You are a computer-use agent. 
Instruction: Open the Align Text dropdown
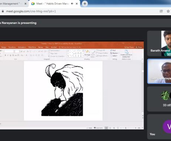click(x=53, y=53)
